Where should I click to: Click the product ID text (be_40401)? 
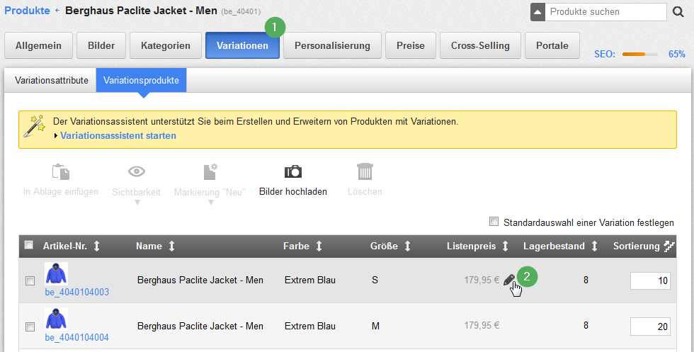coord(241,11)
